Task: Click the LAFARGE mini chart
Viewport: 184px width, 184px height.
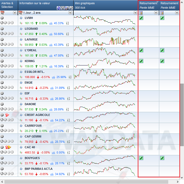Action: pyautogui.click(x=104, y=42)
